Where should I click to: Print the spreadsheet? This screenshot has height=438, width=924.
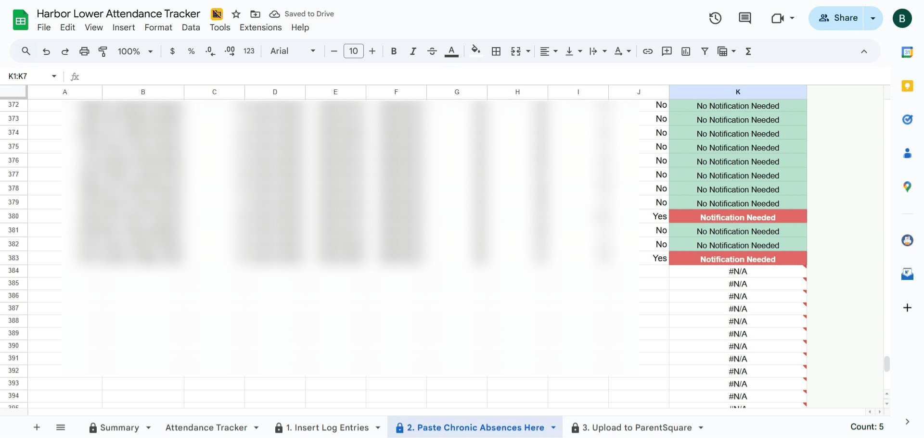(x=84, y=51)
